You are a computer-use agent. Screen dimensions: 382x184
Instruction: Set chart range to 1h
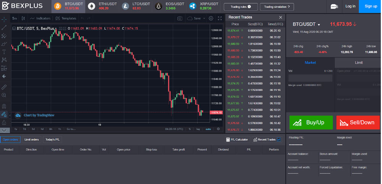tap(60, 129)
